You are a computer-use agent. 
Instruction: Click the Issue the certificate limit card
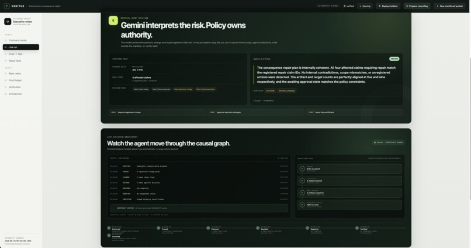tap(355, 113)
